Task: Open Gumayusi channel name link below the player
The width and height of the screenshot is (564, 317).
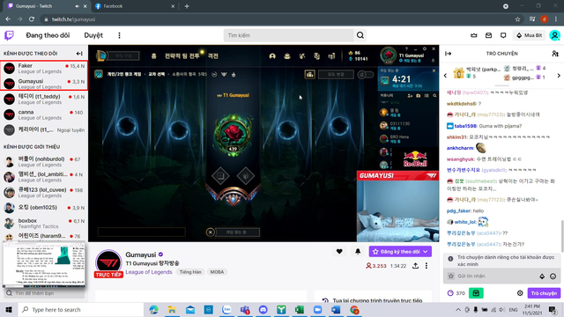Action: (x=141, y=254)
